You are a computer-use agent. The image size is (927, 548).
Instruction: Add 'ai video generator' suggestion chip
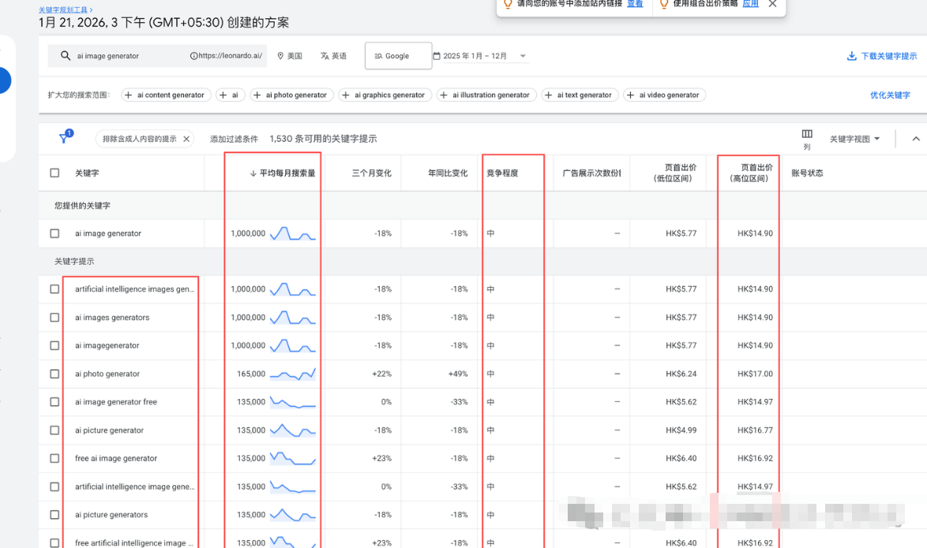coord(665,95)
